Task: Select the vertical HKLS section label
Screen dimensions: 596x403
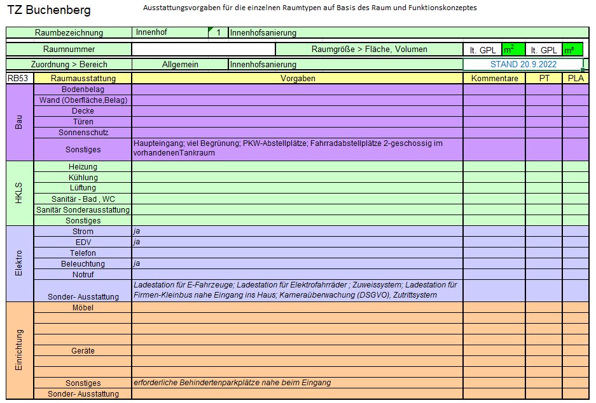Action: coord(19,193)
